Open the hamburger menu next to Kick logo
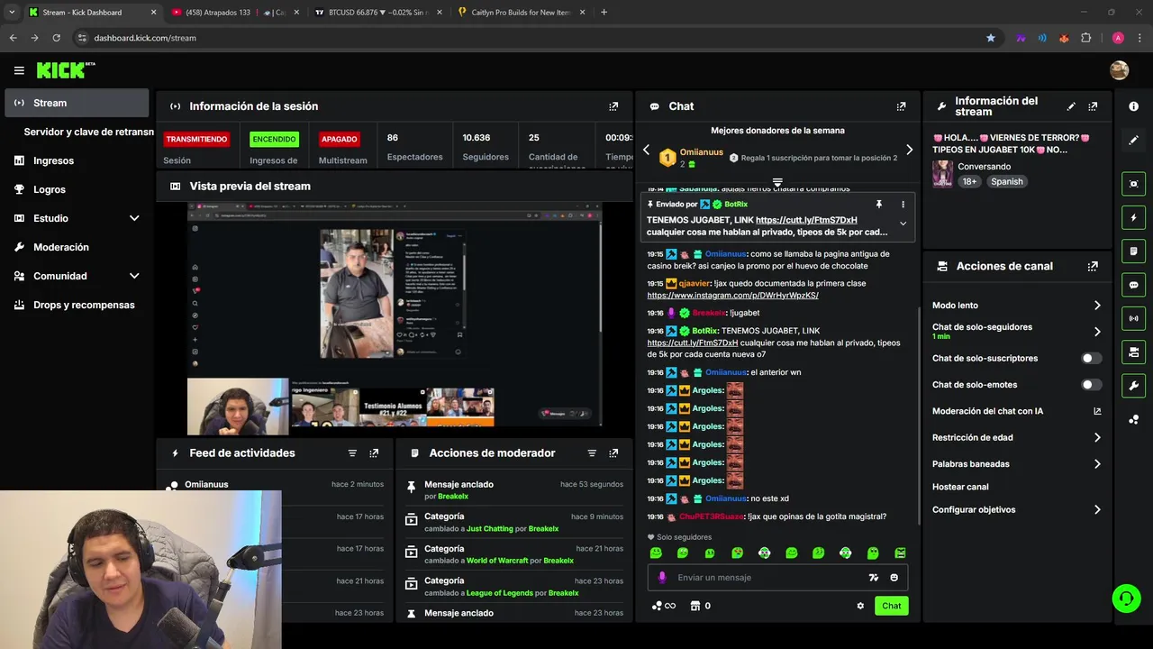The image size is (1153, 649). [19, 70]
